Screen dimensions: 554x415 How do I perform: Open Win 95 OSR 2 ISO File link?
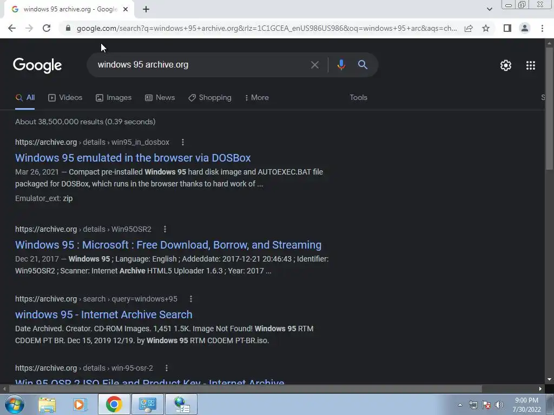150,381
